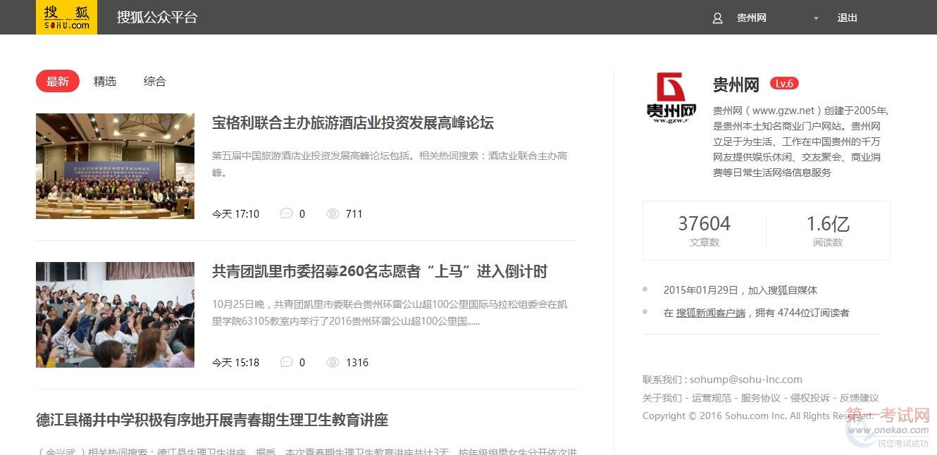Open the 服务协议 footer link

click(761, 398)
